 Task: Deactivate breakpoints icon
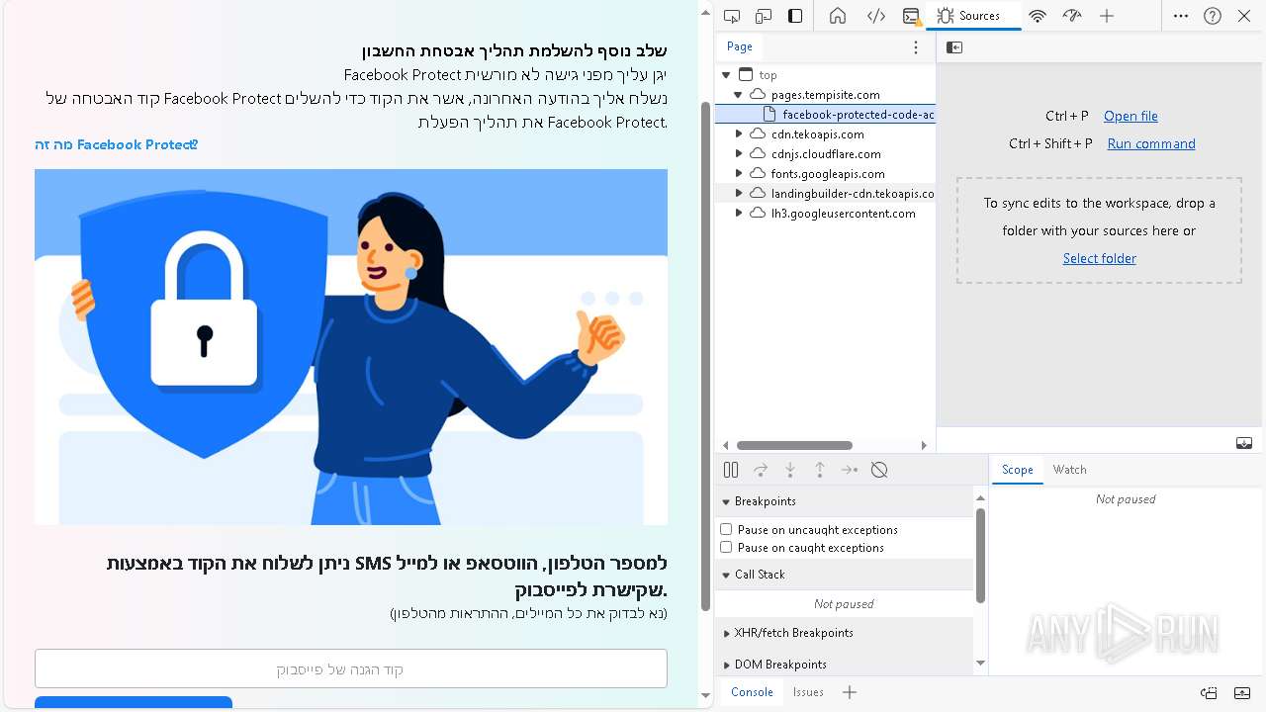pos(879,471)
